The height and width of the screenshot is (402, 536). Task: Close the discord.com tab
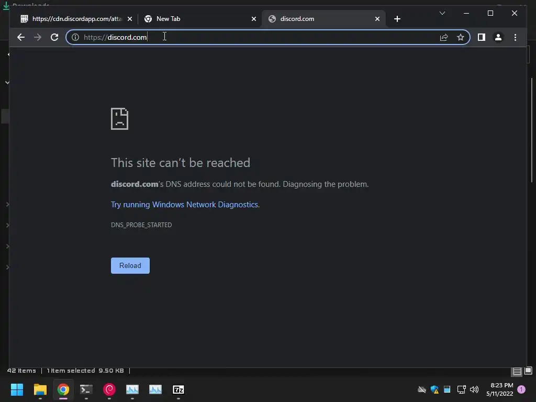377,19
